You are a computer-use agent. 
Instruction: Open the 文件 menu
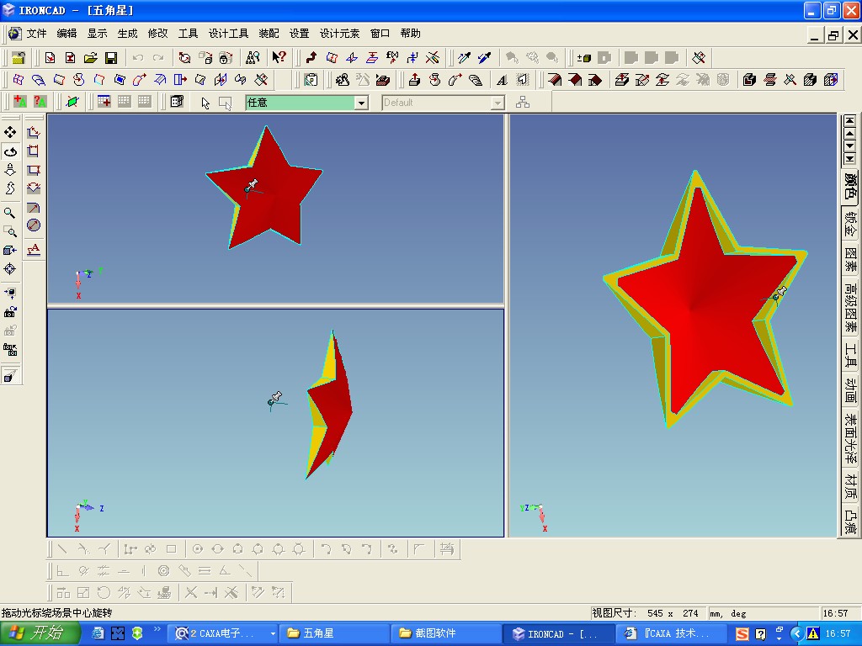(36, 34)
